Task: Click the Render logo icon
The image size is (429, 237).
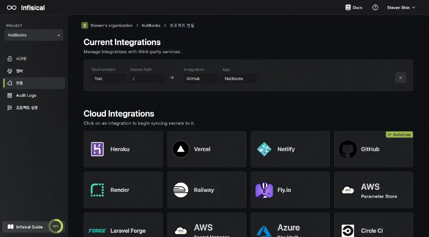Action: (x=97, y=190)
